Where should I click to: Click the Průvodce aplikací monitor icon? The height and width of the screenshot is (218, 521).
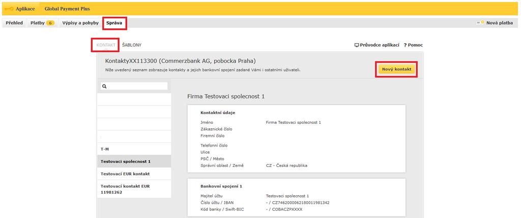point(357,45)
